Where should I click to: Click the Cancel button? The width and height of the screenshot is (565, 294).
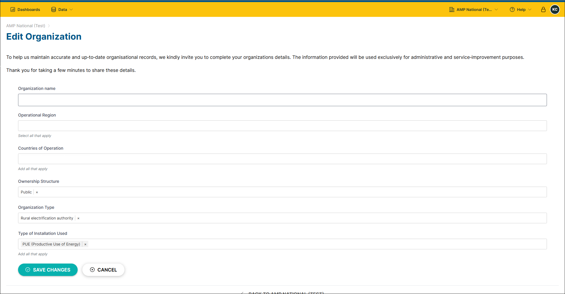[x=103, y=270]
